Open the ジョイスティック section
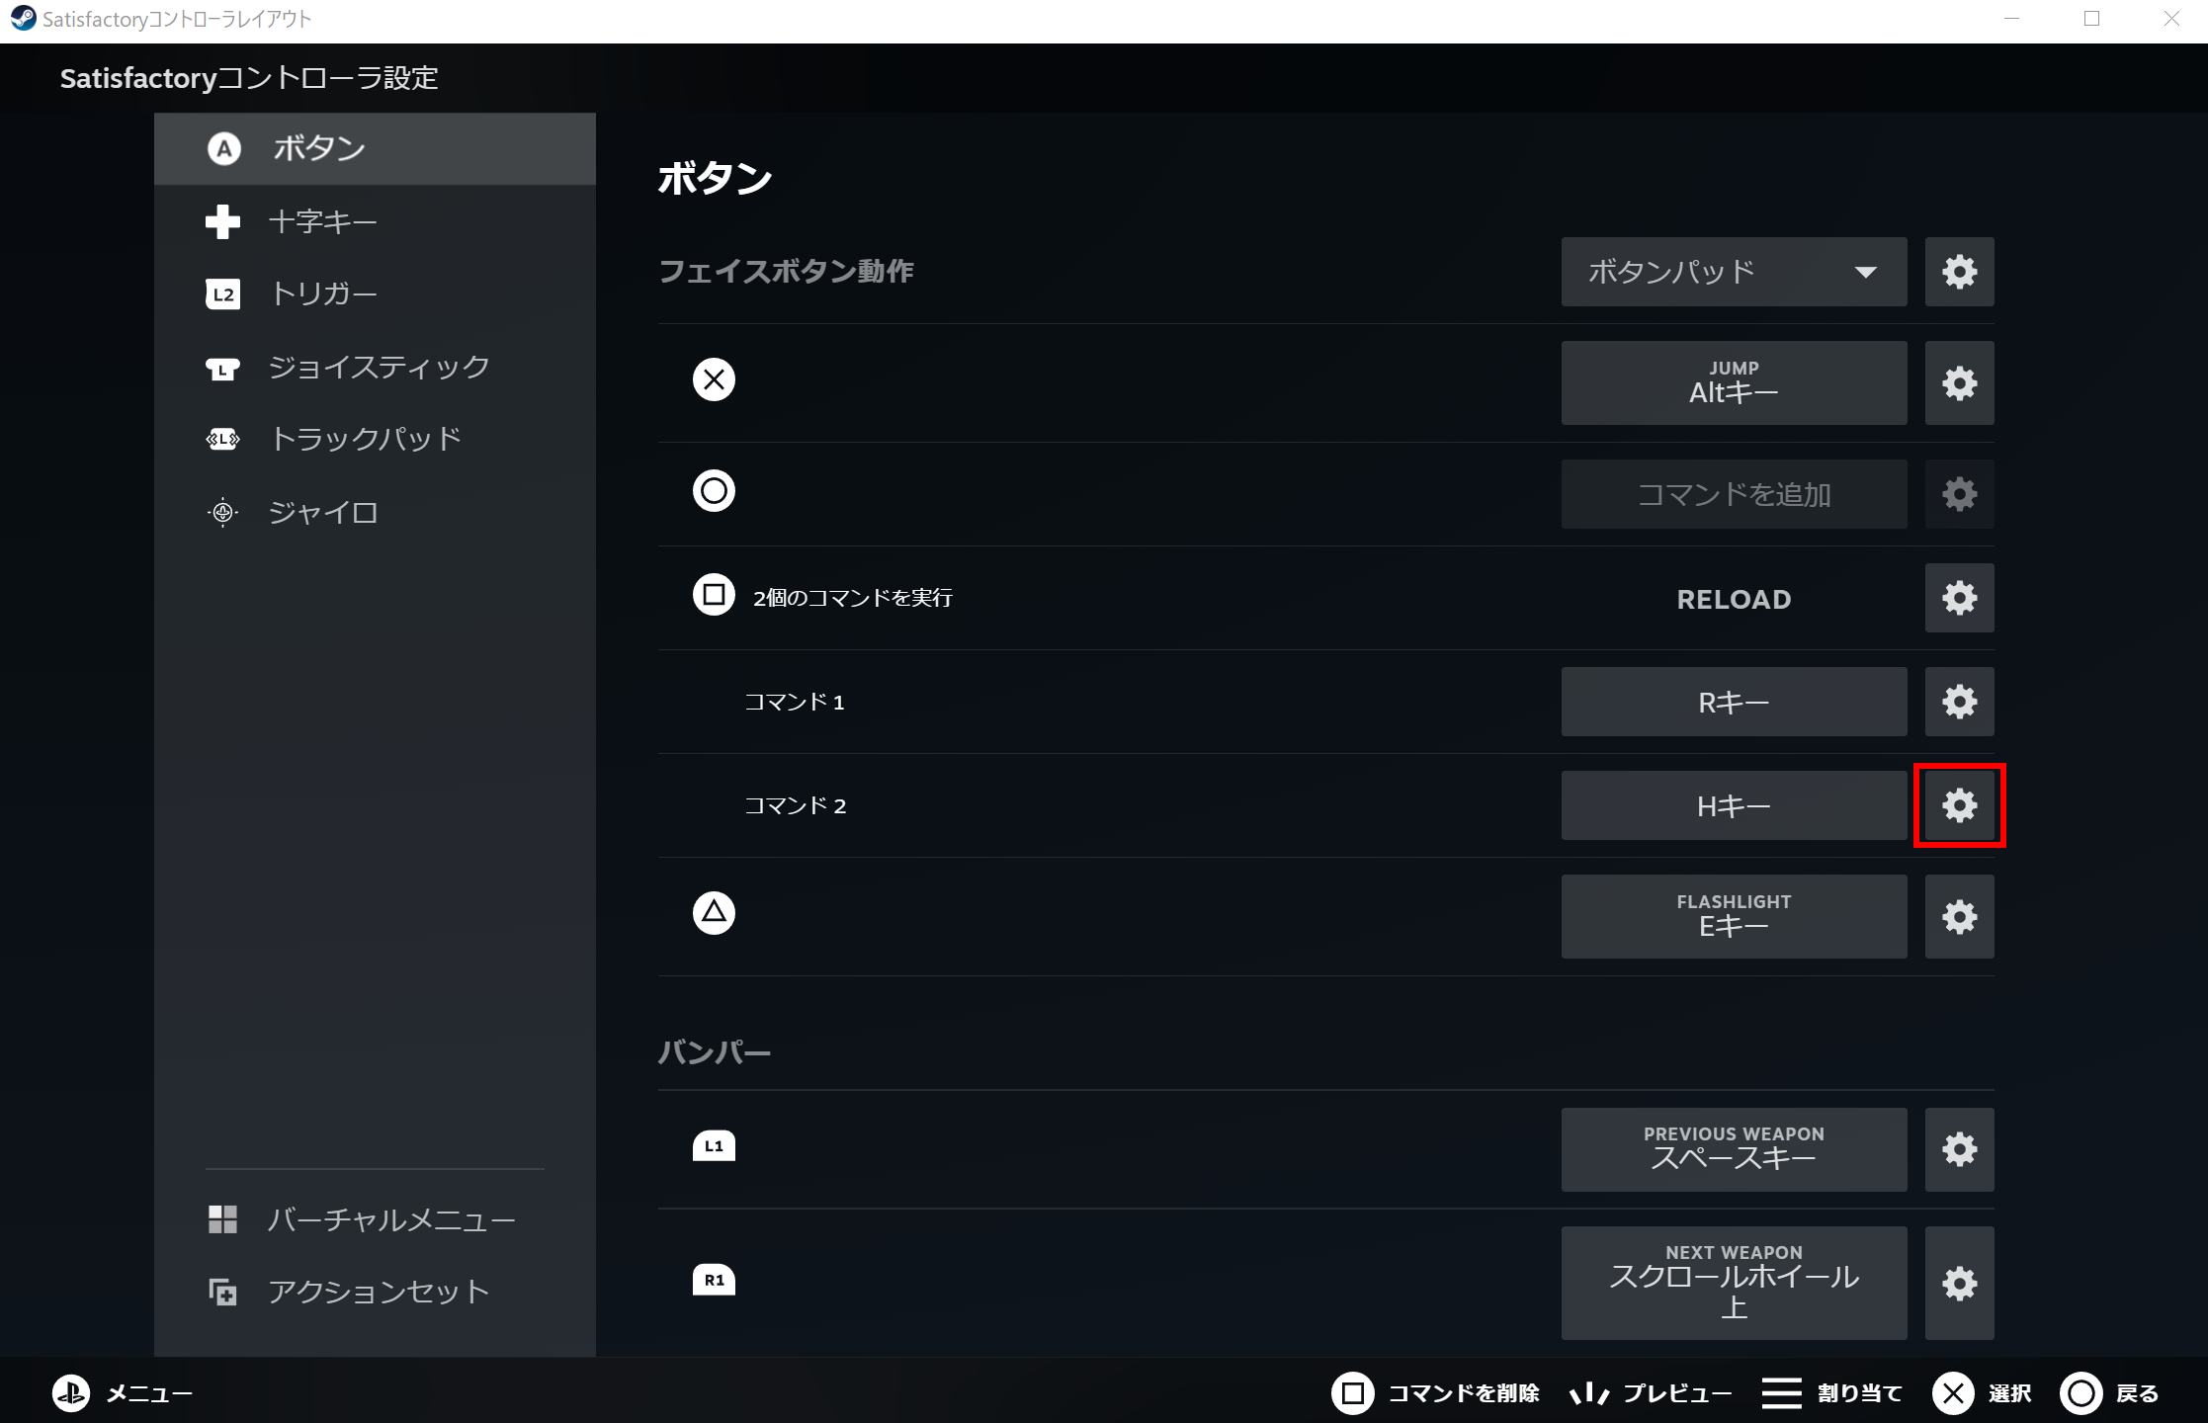 tap(375, 367)
